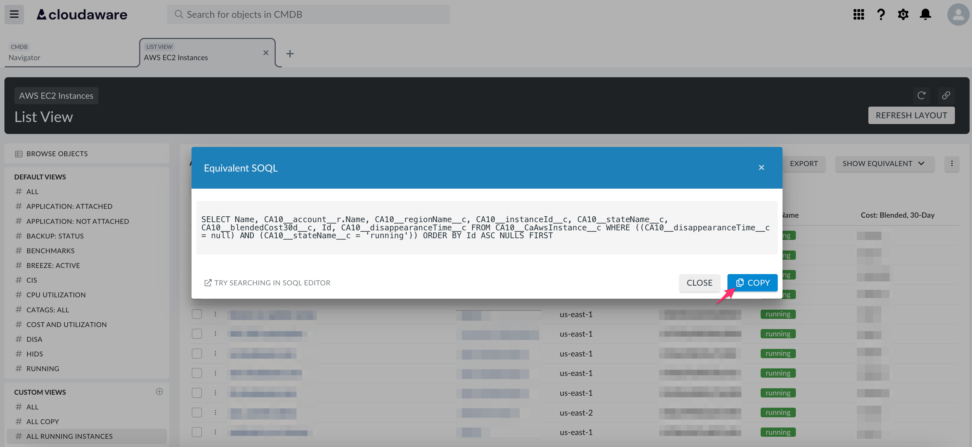
Task: Open the notifications bell
Action: 925,14
